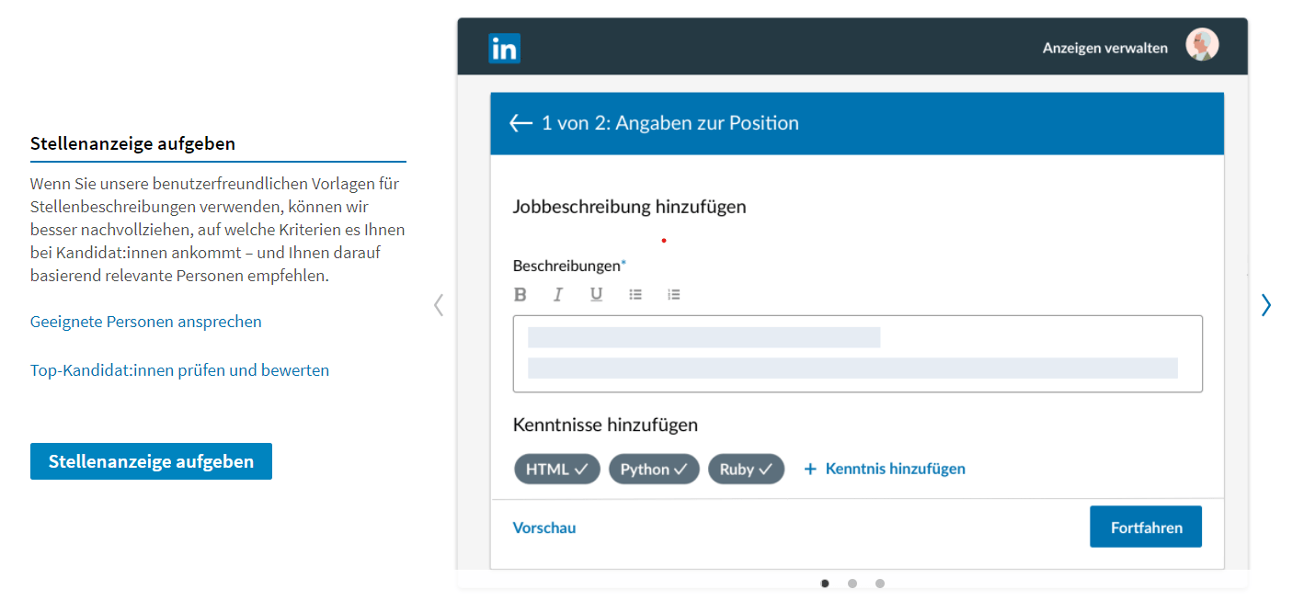Insert a bulleted list in the description

[635, 294]
